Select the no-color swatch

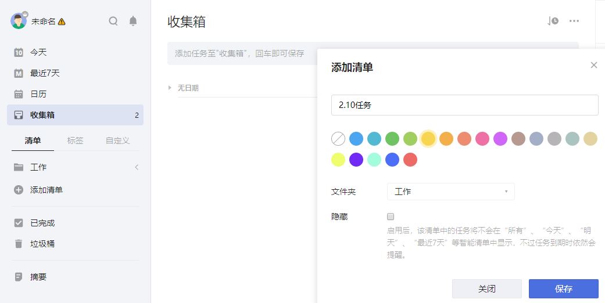tap(338, 139)
